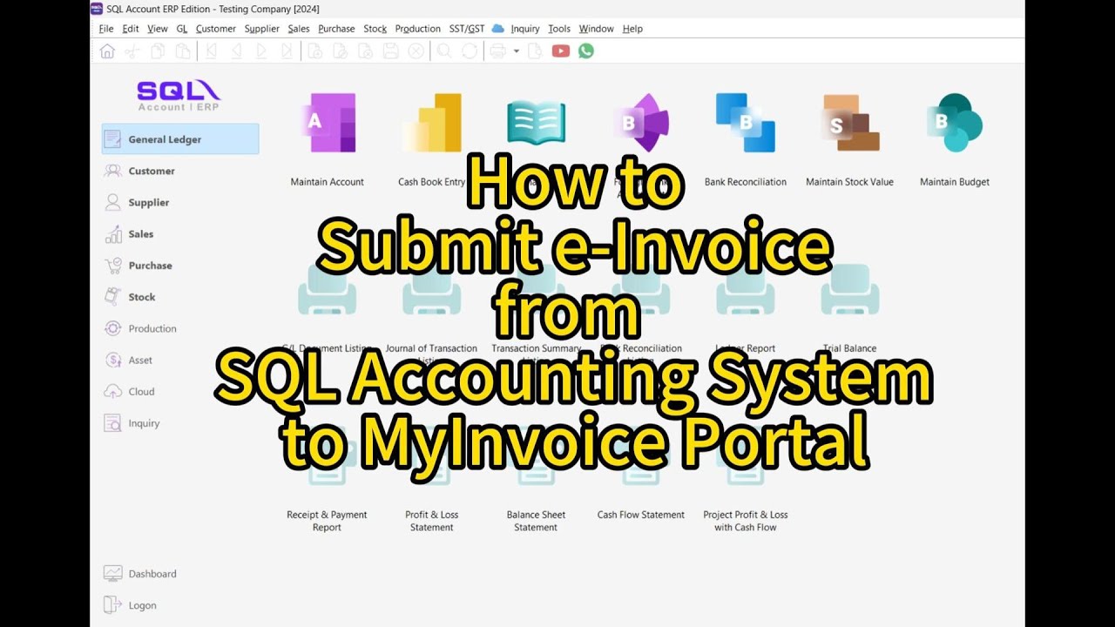Open the Supplier menu in menu bar

(262, 29)
